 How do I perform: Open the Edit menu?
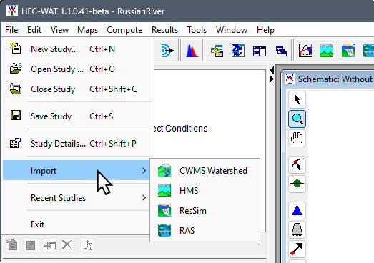click(34, 30)
